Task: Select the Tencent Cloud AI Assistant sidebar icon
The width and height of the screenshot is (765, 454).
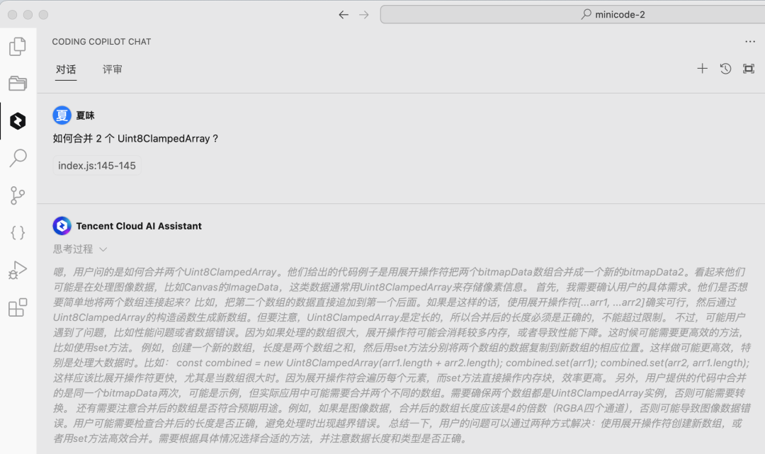Action: 18,121
